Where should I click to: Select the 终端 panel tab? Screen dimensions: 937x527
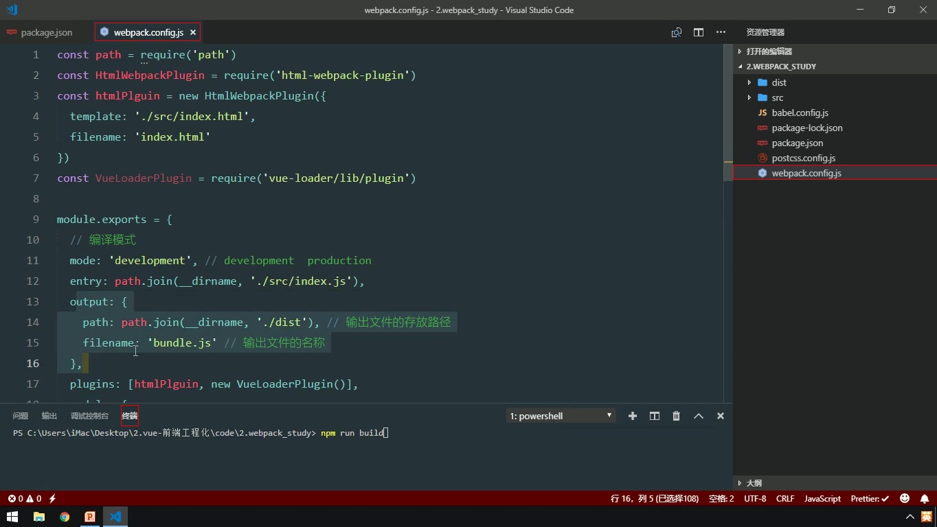click(130, 416)
